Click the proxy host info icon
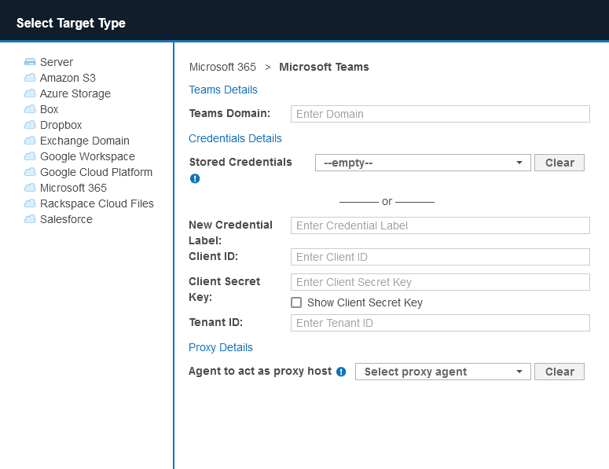The width and height of the screenshot is (609, 469). (341, 372)
